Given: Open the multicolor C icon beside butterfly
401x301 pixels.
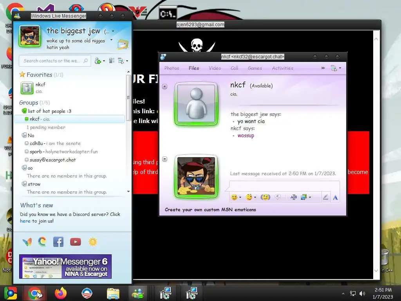Looking at the screenshot, I should coord(42,241).
